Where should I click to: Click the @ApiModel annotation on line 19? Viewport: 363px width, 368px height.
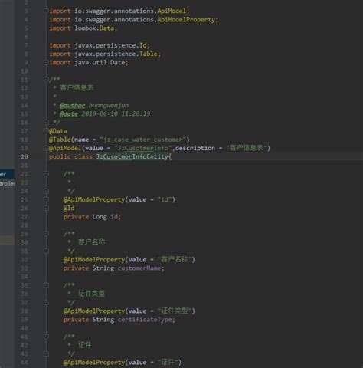[65, 148]
